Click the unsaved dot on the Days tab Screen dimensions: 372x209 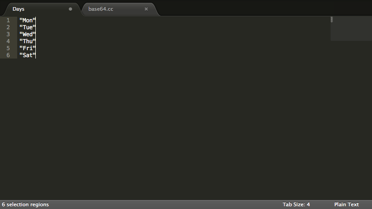pyautogui.click(x=71, y=9)
